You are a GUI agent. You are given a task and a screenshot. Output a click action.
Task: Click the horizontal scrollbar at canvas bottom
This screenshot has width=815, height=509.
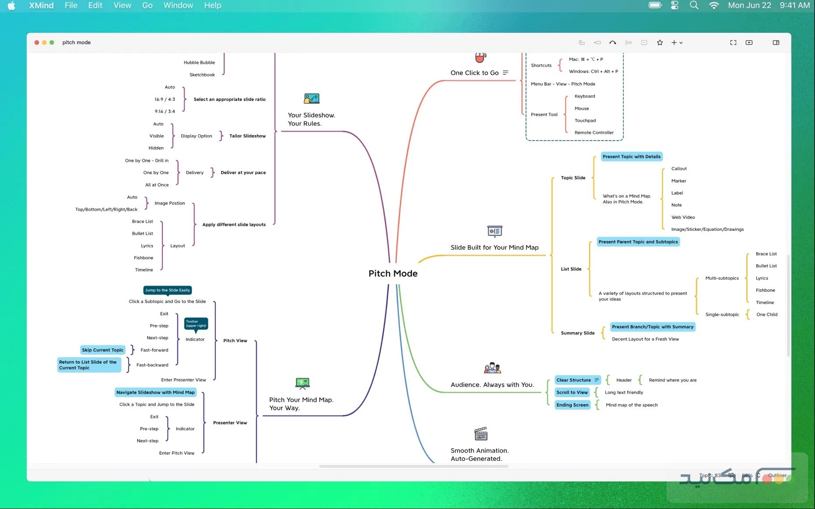pos(413,466)
